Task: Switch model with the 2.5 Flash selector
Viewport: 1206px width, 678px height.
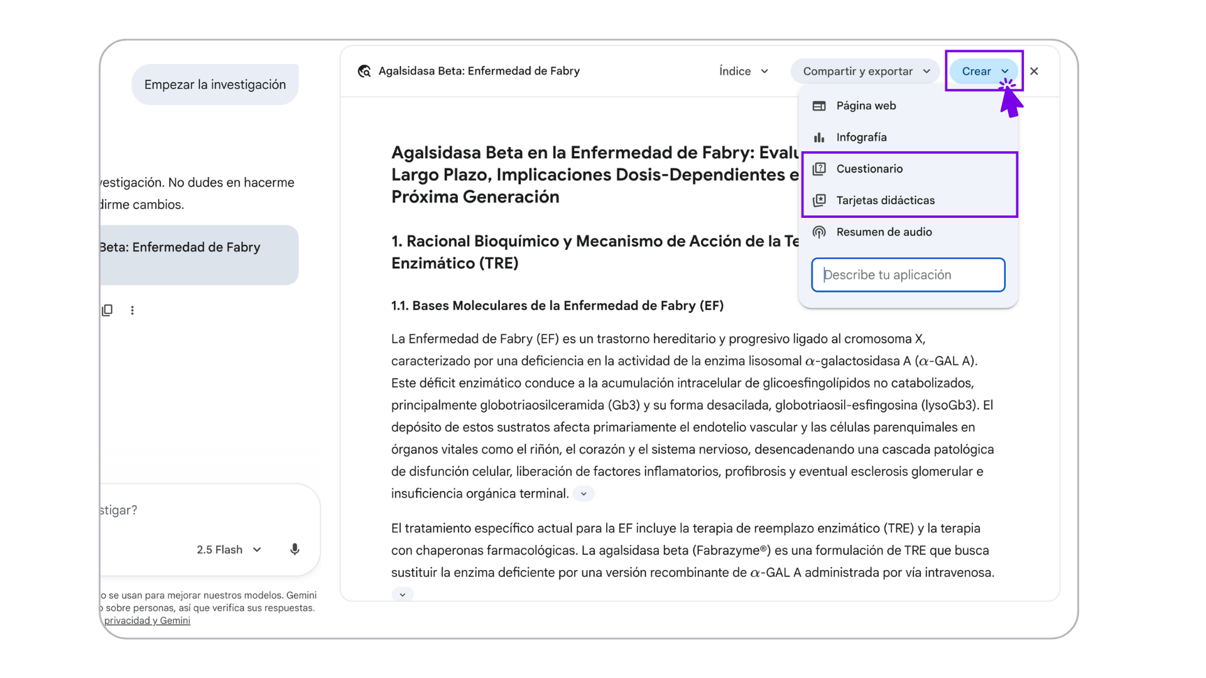Action: point(229,550)
